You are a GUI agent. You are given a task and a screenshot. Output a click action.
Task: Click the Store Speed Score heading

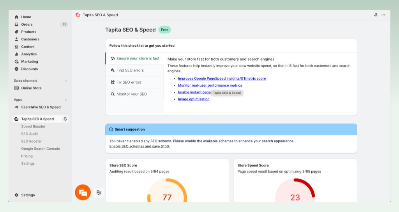tap(253, 165)
